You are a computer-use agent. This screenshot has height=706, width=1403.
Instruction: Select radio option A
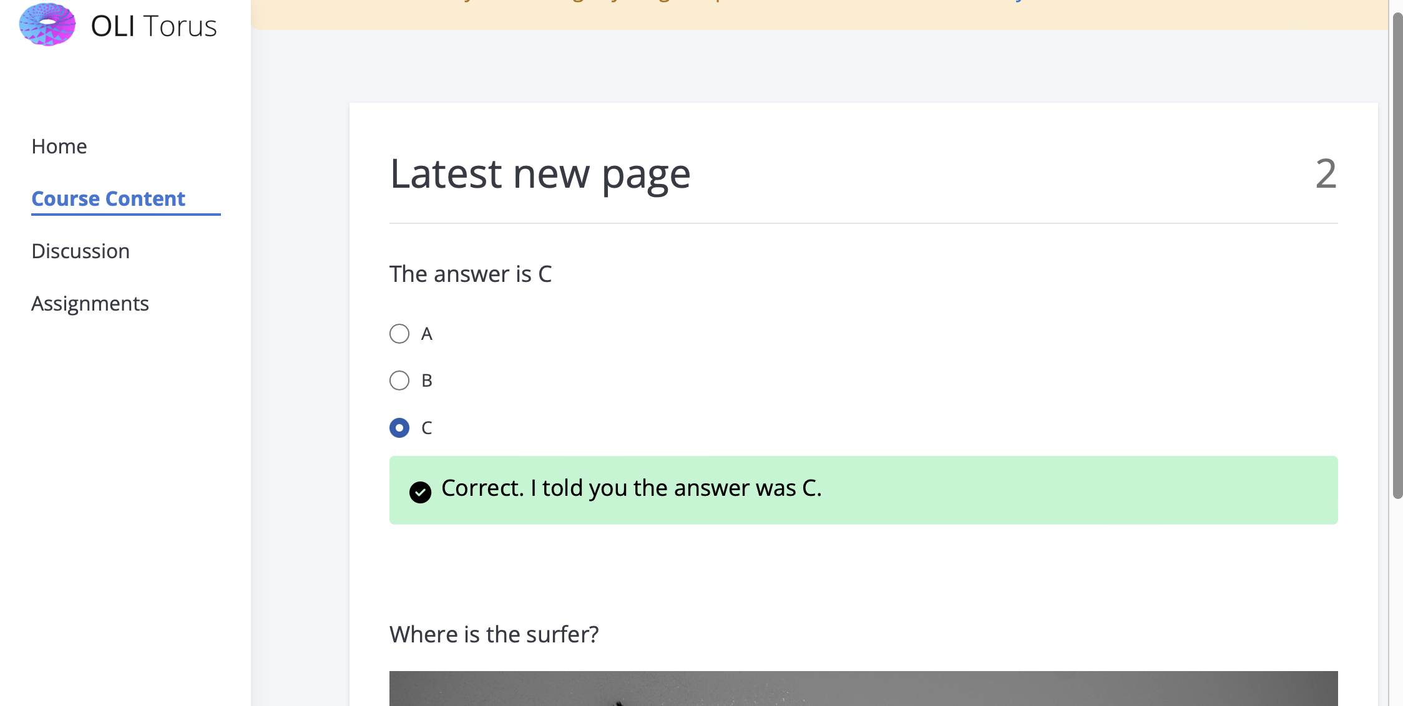coord(399,334)
